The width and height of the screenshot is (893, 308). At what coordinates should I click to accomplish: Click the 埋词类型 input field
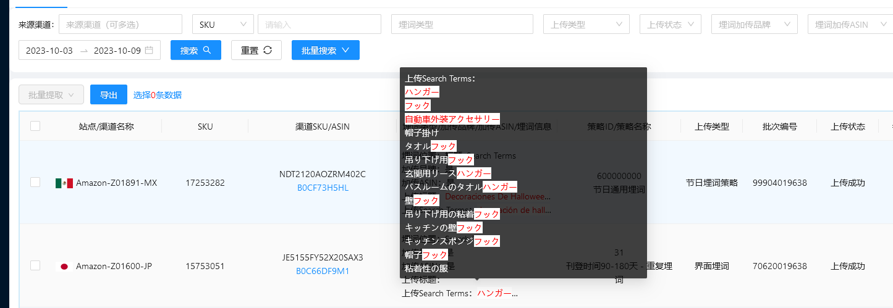click(462, 24)
